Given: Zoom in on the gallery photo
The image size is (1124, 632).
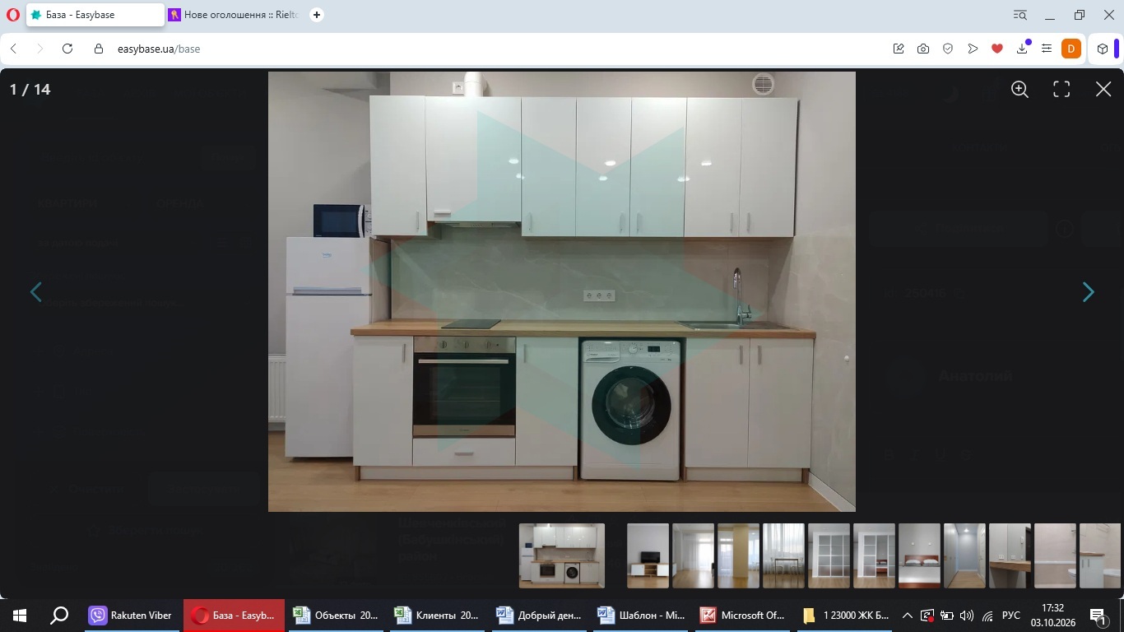Looking at the screenshot, I should pos(1019,90).
